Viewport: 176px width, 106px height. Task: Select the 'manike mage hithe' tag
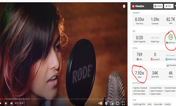[139, 104]
